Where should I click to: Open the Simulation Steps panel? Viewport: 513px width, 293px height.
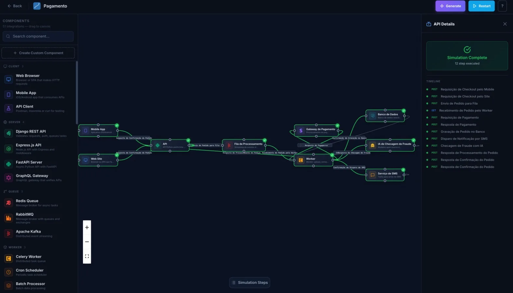coord(250,283)
